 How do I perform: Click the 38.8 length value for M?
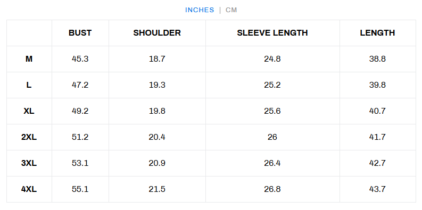click(377, 59)
